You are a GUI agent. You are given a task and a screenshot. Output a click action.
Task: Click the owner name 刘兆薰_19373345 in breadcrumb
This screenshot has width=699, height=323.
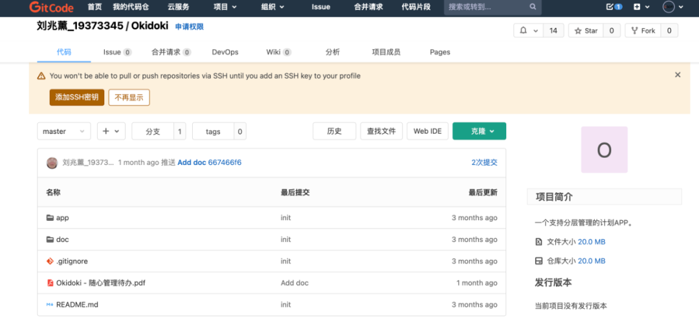click(80, 27)
